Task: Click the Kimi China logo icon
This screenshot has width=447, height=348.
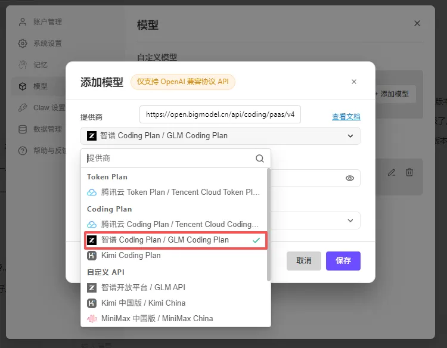Action: [x=92, y=303]
